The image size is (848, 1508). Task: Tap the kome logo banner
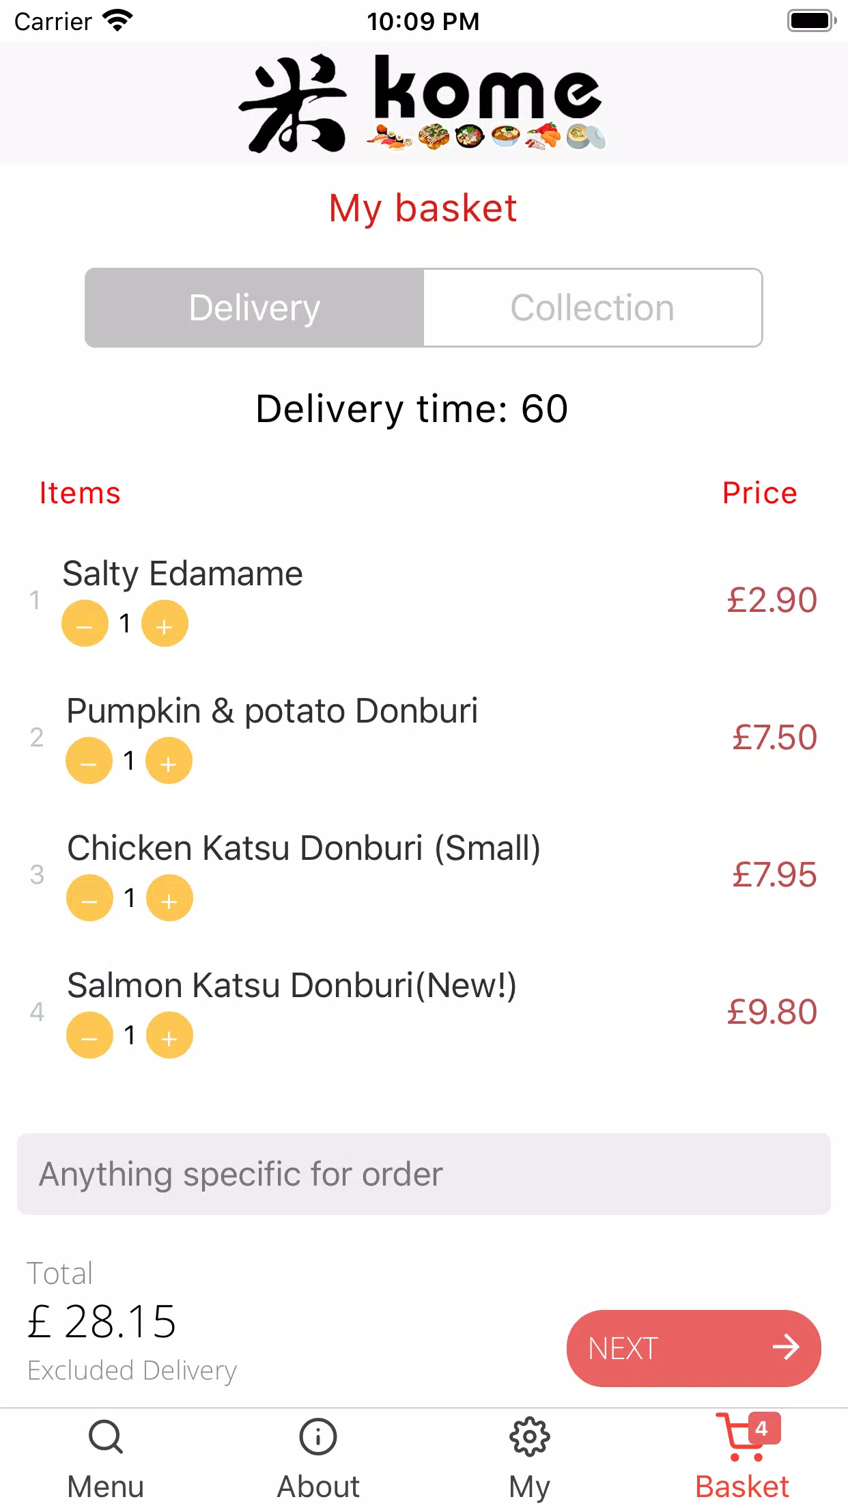click(x=423, y=103)
